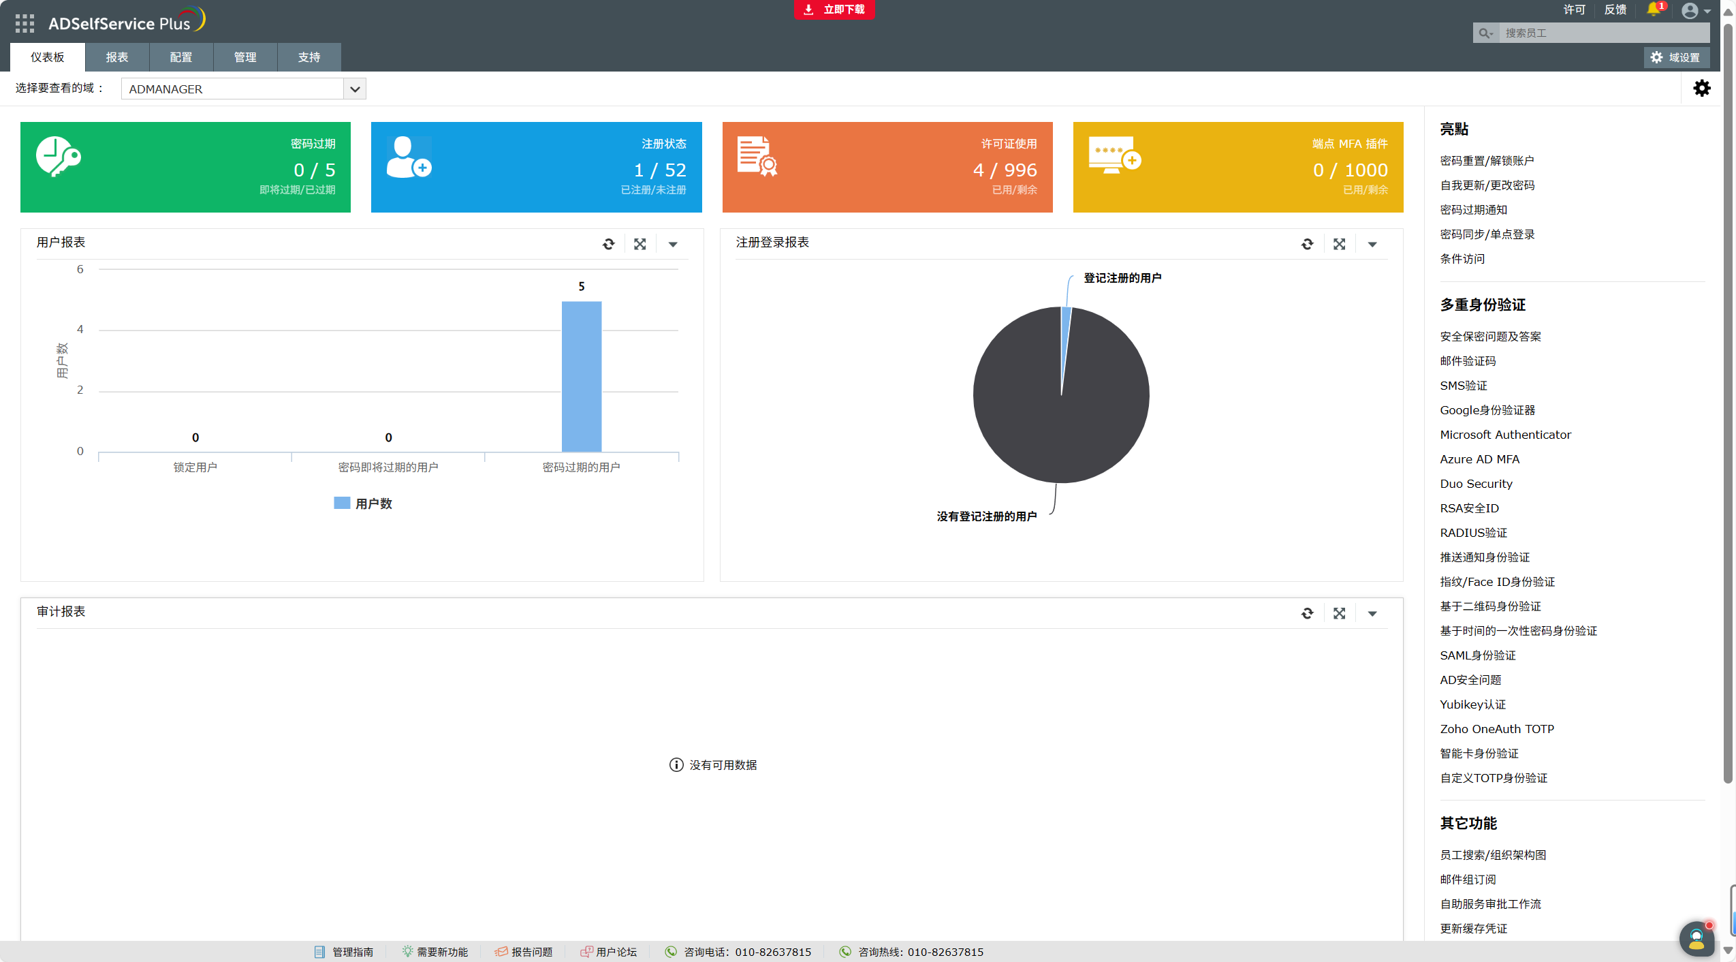Toggle the 用户数 legend swatch
Viewport: 1736px width, 962px height.
click(342, 503)
